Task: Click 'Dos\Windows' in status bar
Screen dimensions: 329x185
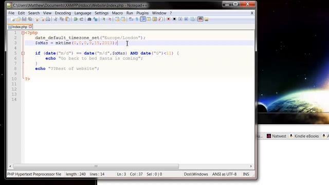Action: point(196,174)
